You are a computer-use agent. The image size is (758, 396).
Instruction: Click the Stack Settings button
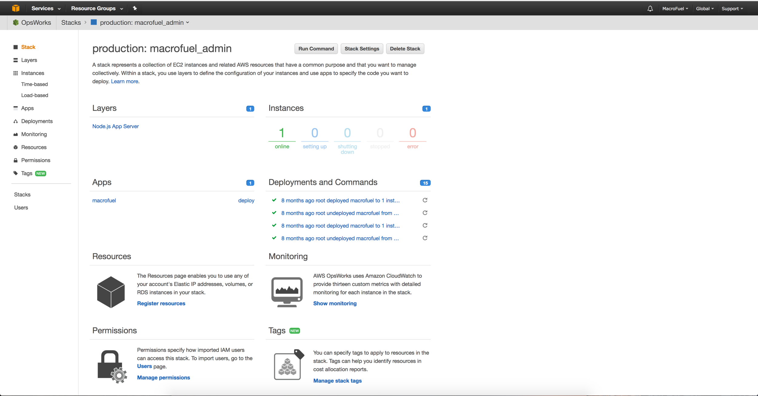coord(362,49)
